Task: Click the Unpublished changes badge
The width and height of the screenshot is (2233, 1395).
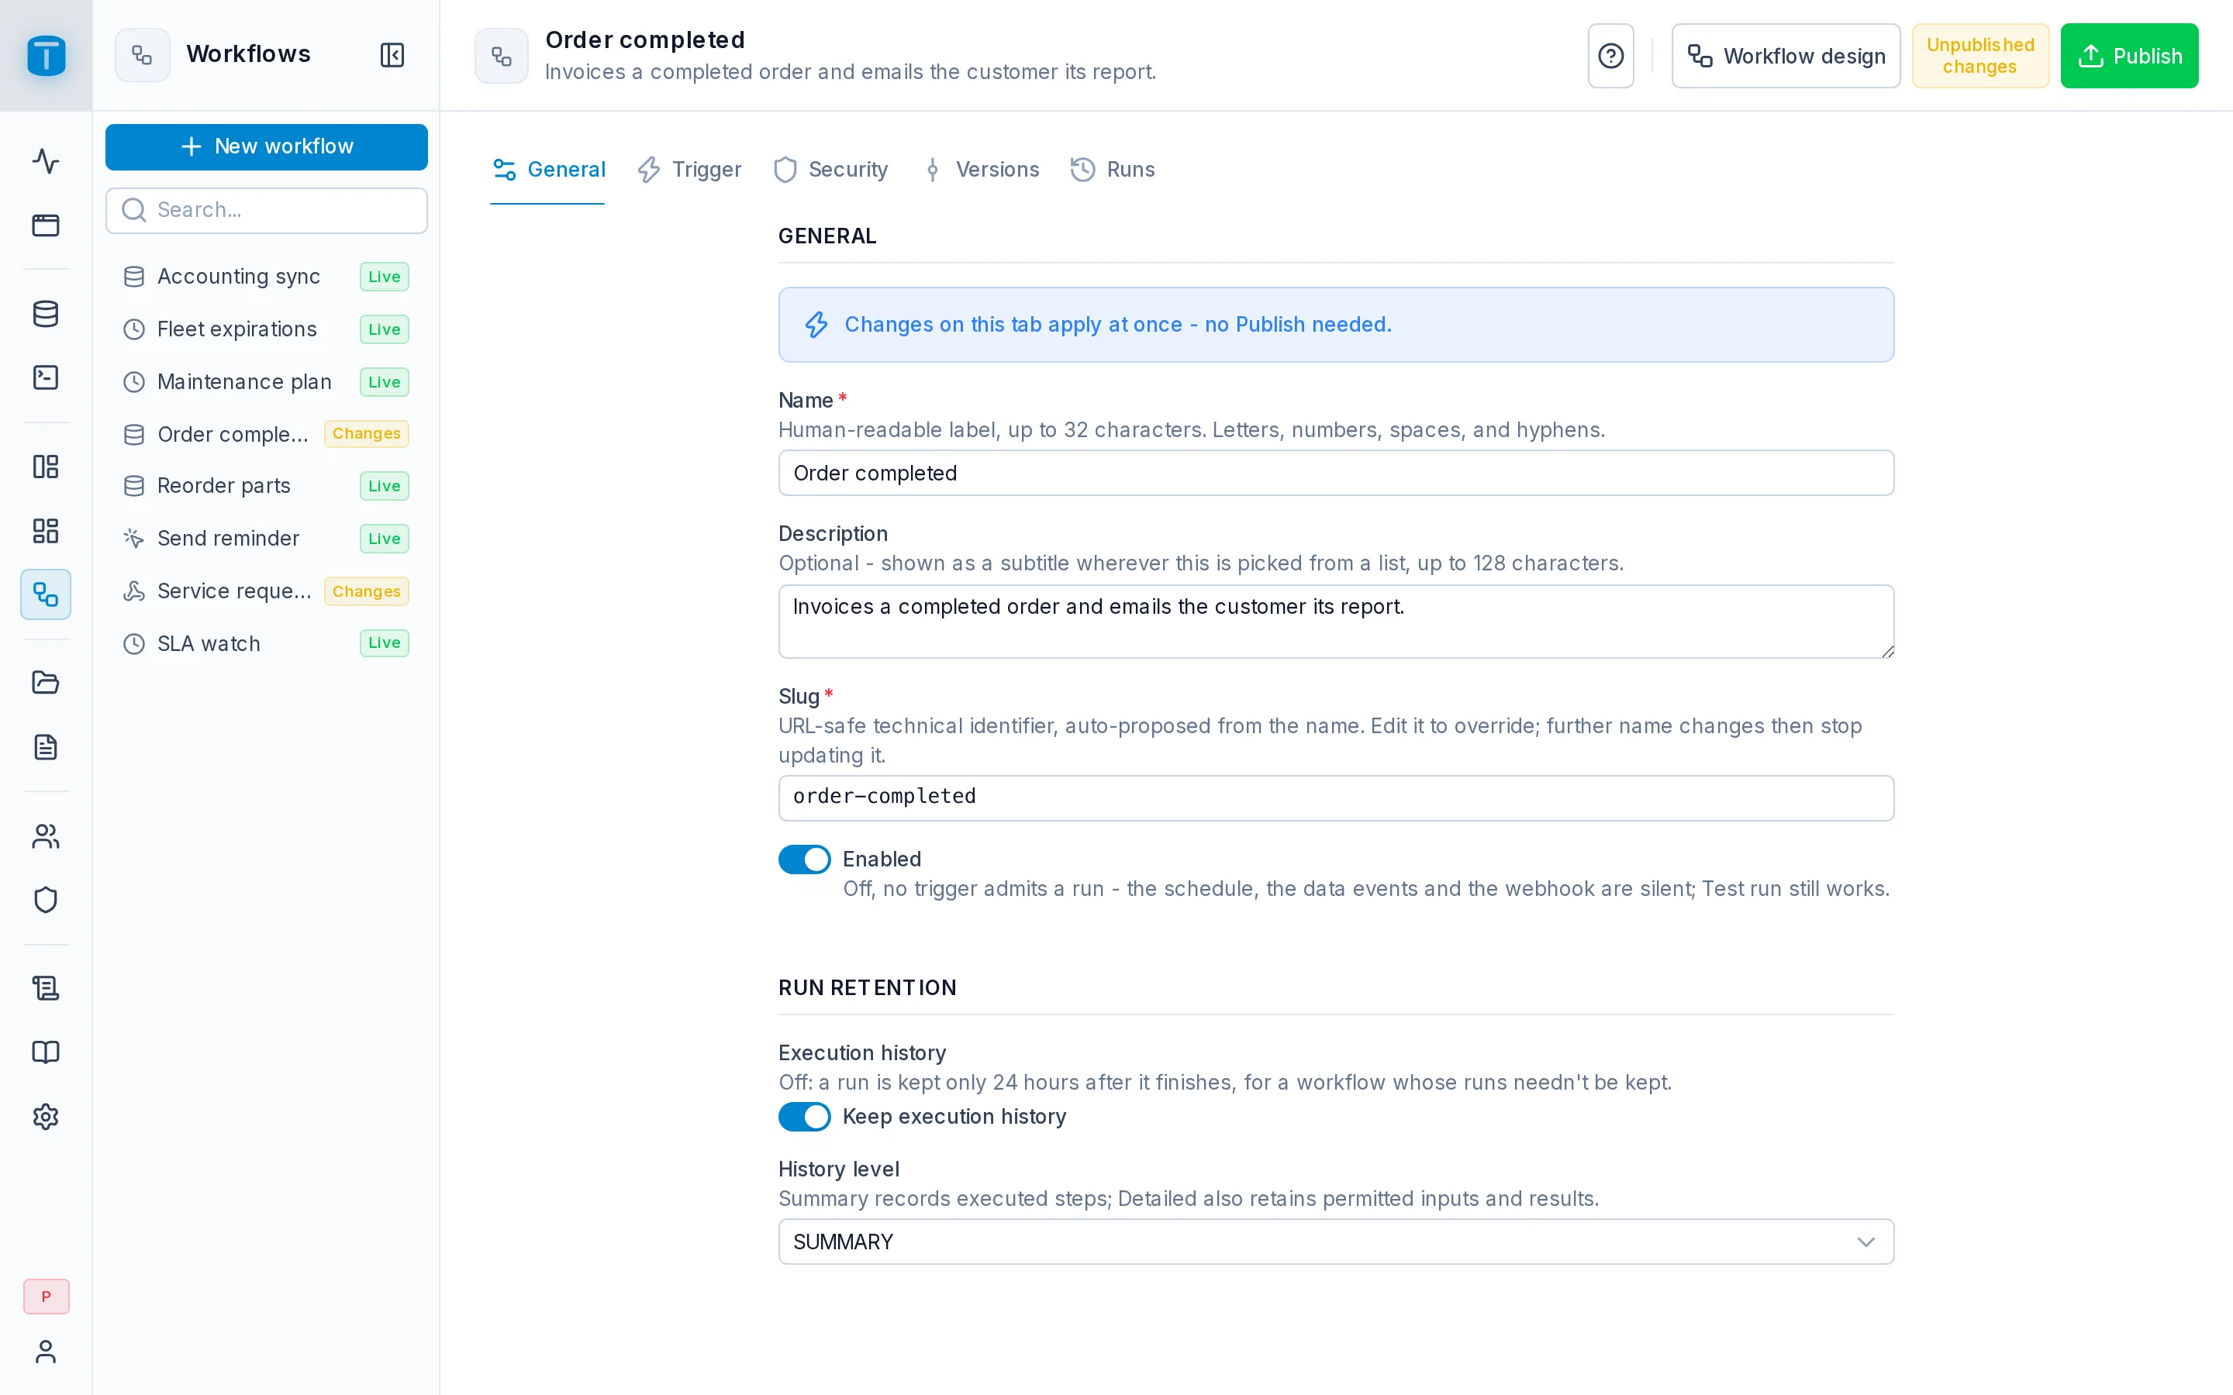Action: [x=1980, y=55]
